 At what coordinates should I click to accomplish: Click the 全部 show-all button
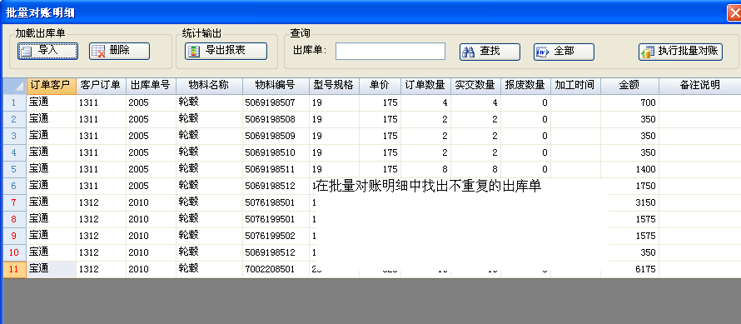pos(564,52)
